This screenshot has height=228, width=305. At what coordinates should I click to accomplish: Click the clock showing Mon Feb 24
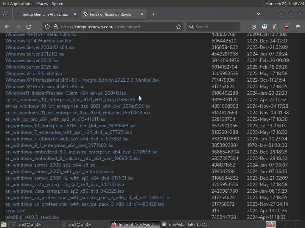(x=284, y=4)
